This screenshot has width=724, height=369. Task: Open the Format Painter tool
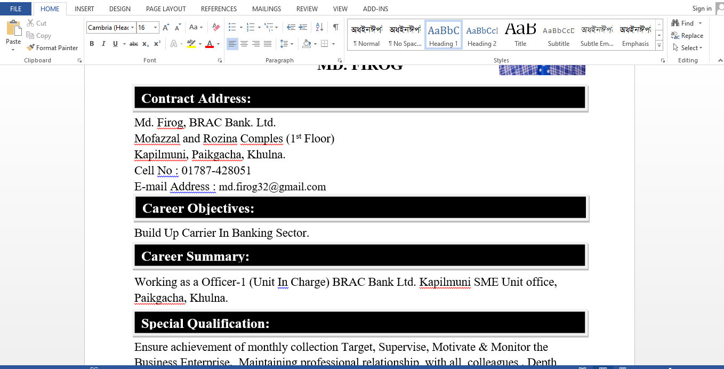(52, 47)
